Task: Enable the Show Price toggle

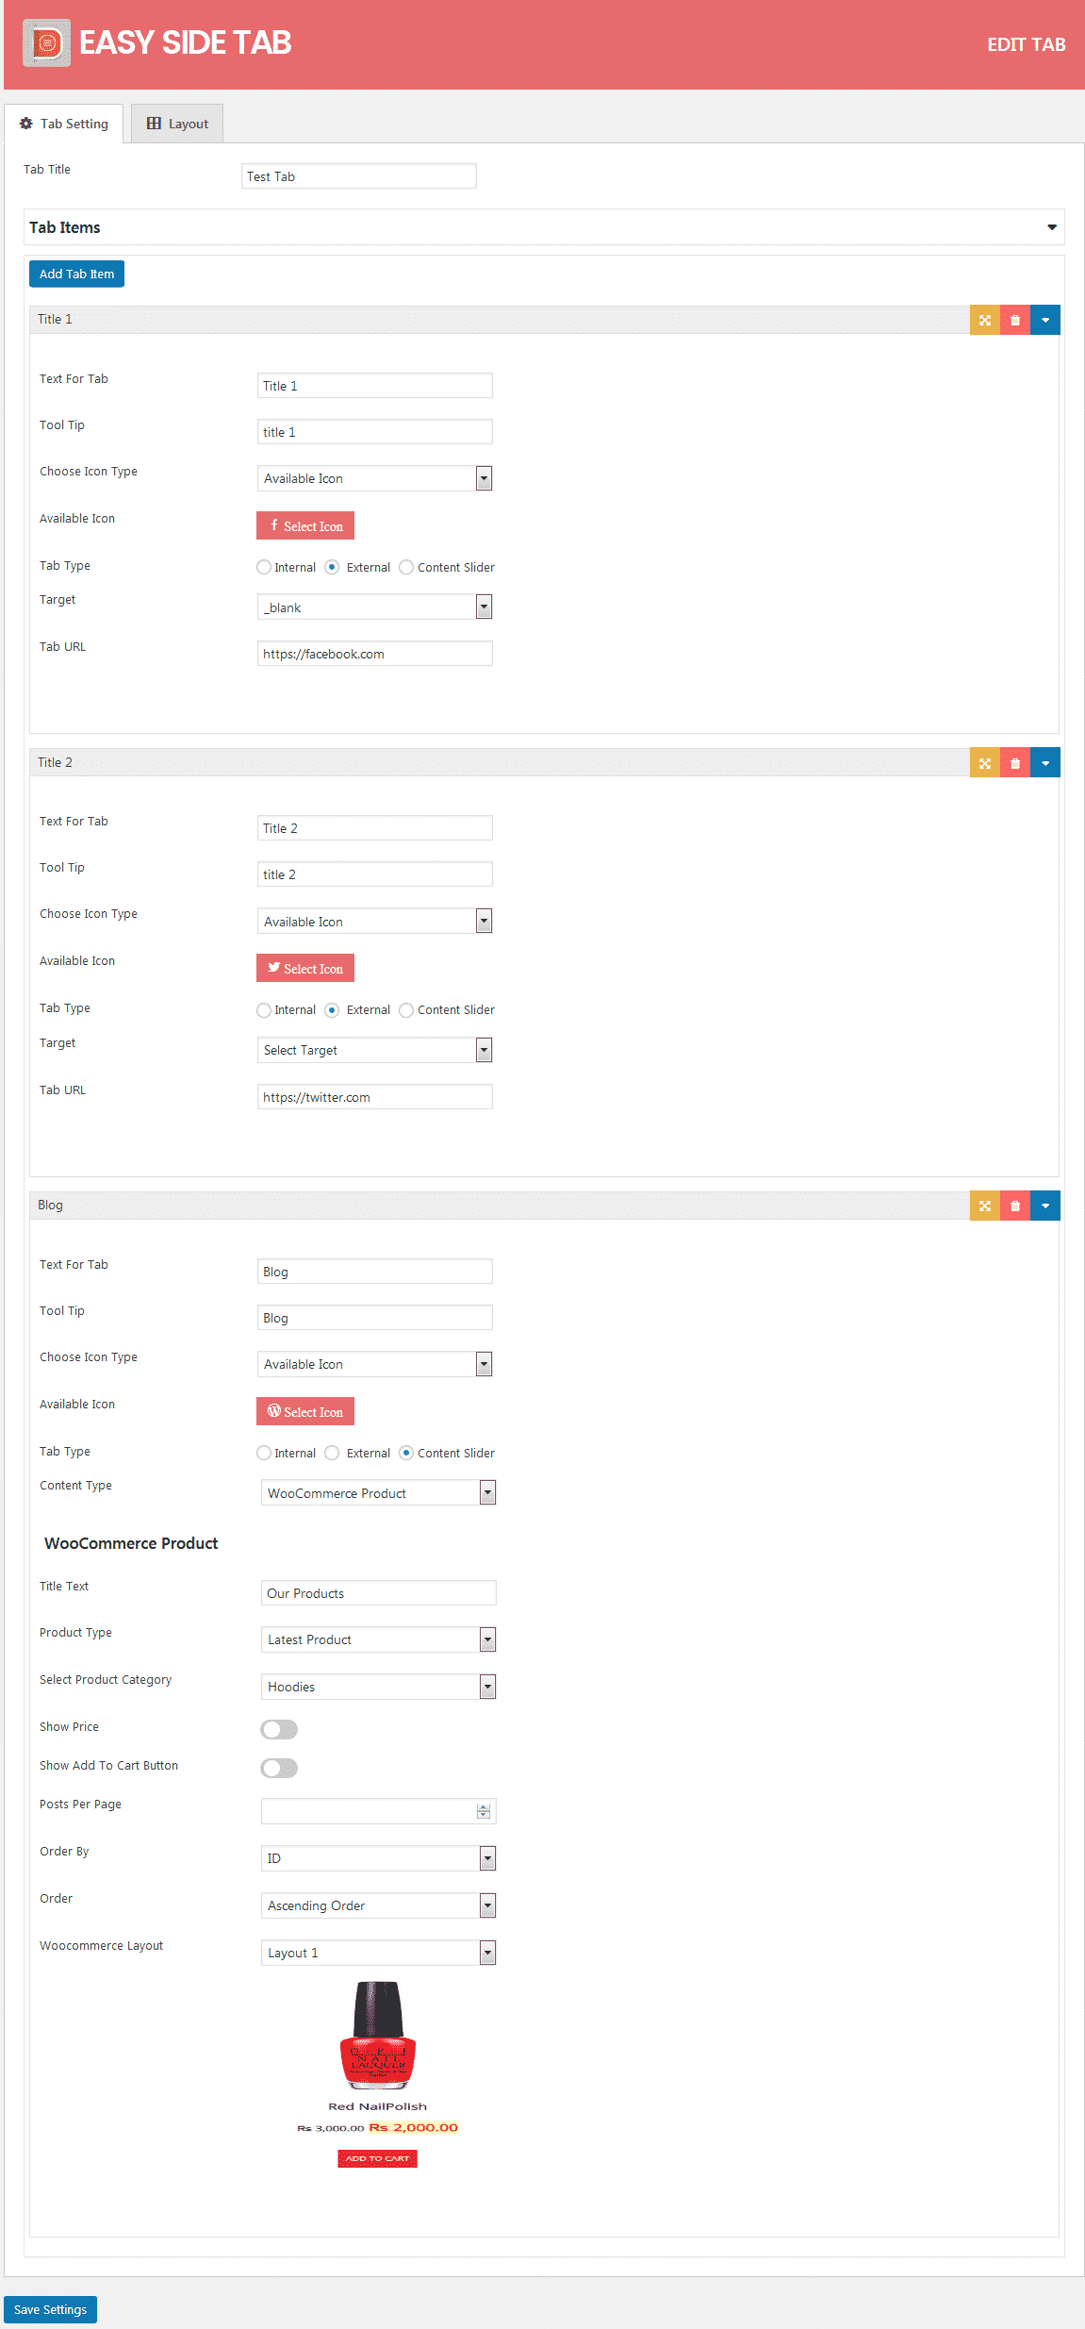Action: 279,1729
